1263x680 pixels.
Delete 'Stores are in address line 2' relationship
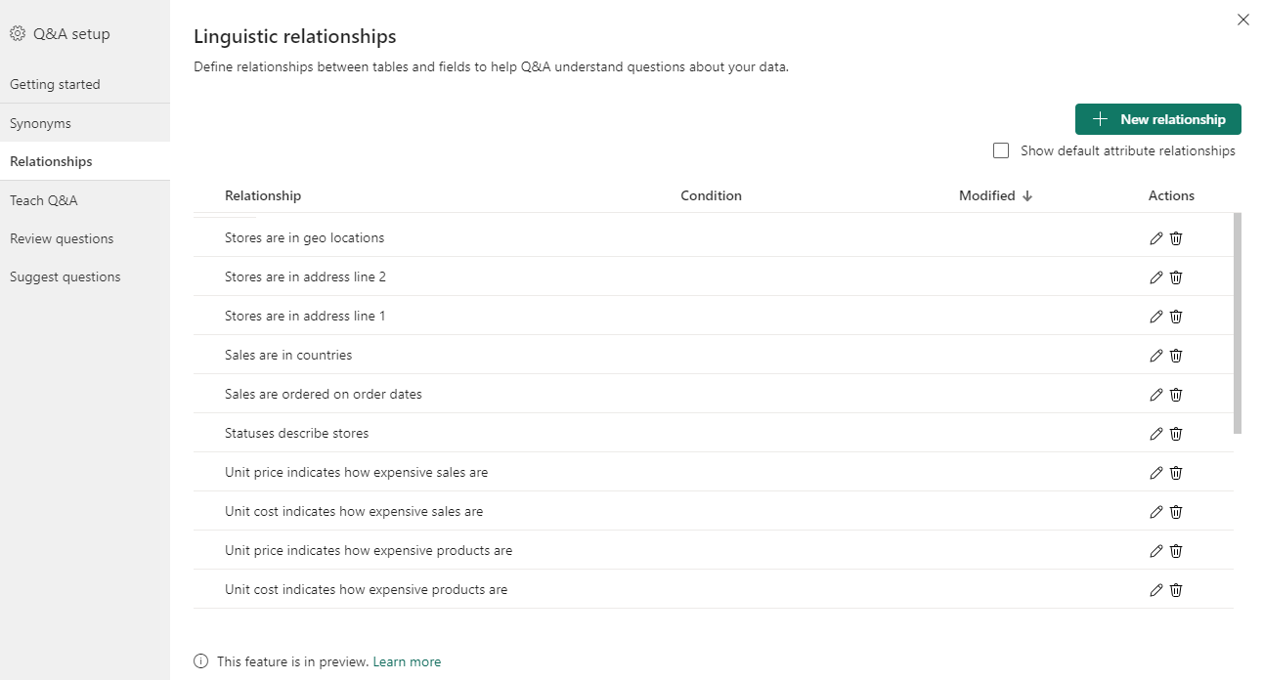pos(1176,277)
